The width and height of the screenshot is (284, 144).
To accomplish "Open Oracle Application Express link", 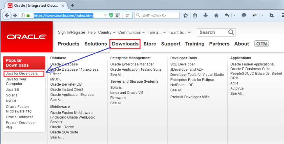I will click(72, 95).
